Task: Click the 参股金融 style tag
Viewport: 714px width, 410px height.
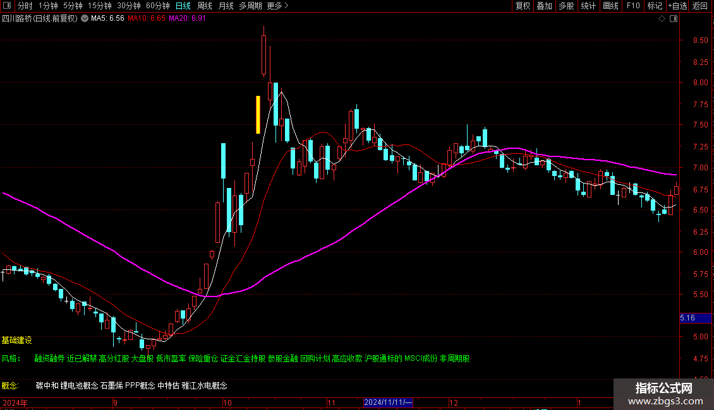Action: pos(283,359)
